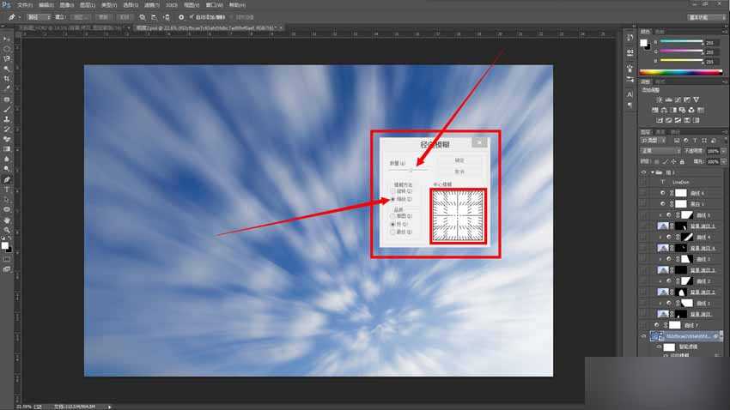Toggle visibility of 组 1 group
Image resolution: width=730 pixels, height=410 pixels.
point(644,172)
